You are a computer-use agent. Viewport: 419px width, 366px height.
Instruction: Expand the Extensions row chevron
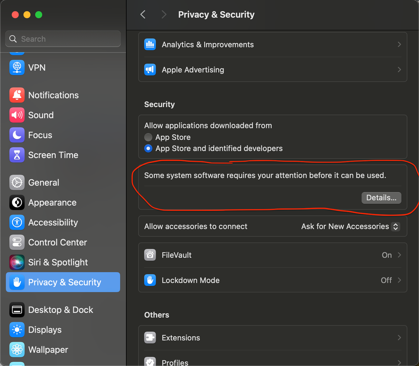pyautogui.click(x=399, y=338)
